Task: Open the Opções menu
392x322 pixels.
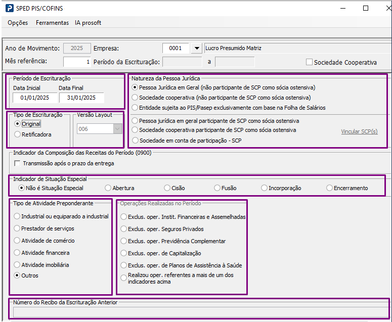Action: tap(18, 23)
